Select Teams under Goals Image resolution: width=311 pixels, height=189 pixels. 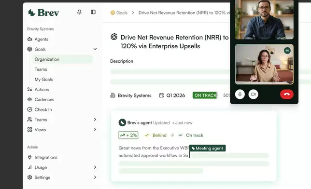pyautogui.click(x=41, y=69)
